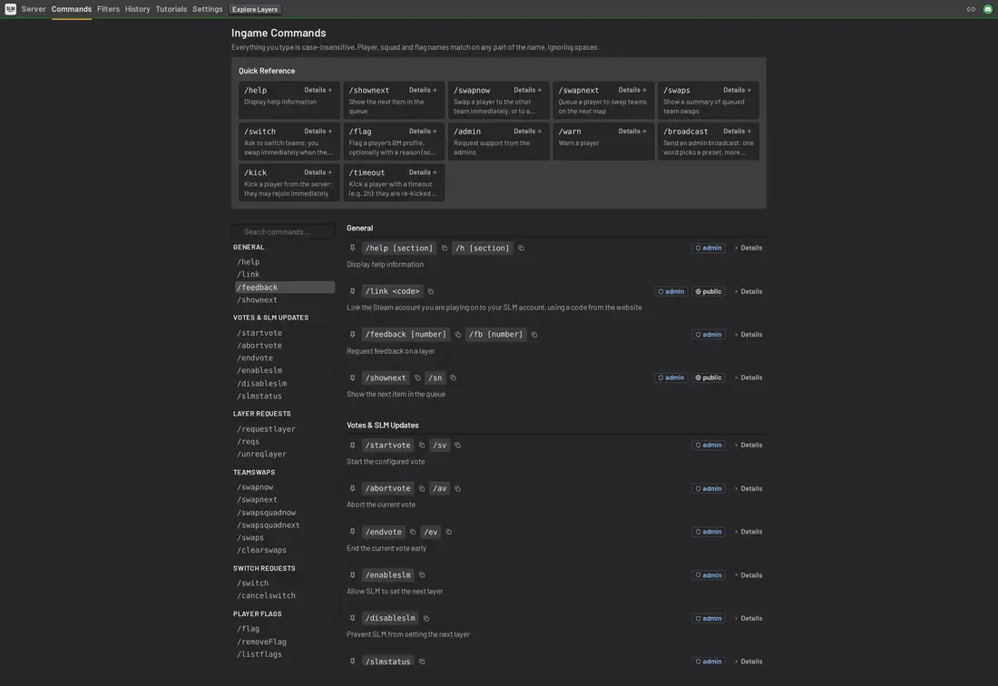Copy the /fb [number] alias
Screen dimensions: 998x686
pos(534,335)
